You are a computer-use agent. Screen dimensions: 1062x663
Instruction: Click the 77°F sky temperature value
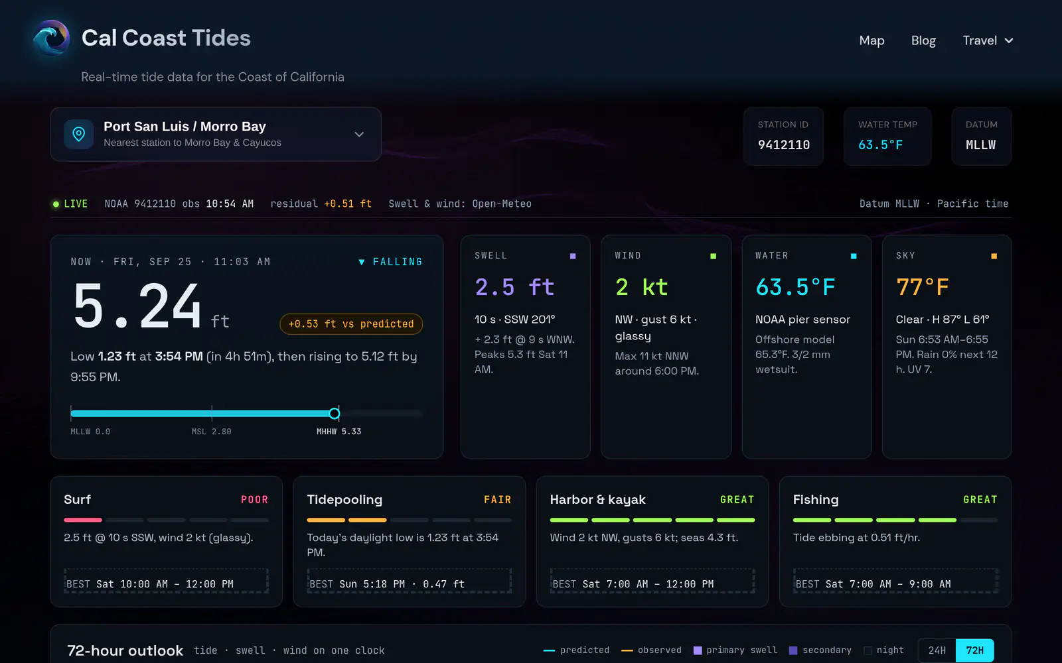[923, 287]
